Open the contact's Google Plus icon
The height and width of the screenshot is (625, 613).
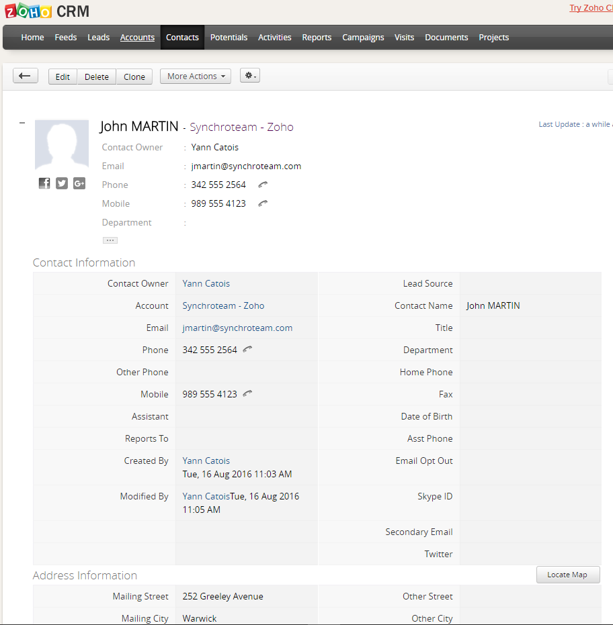point(79,183)
